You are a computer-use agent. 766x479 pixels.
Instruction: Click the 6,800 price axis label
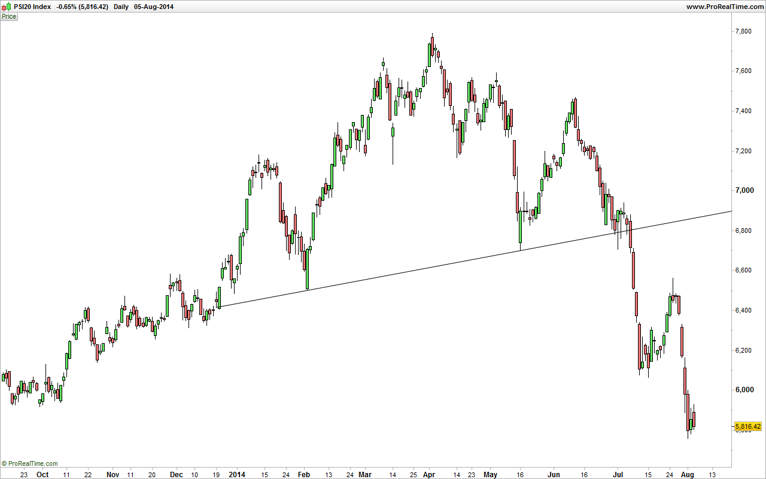point(744,231)
